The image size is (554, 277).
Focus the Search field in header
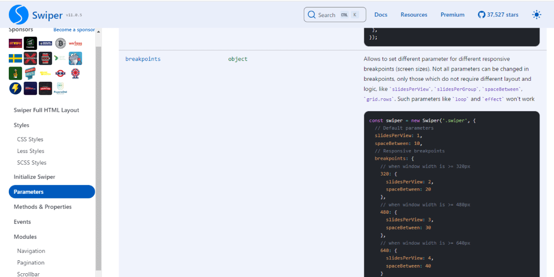(335, 15)
